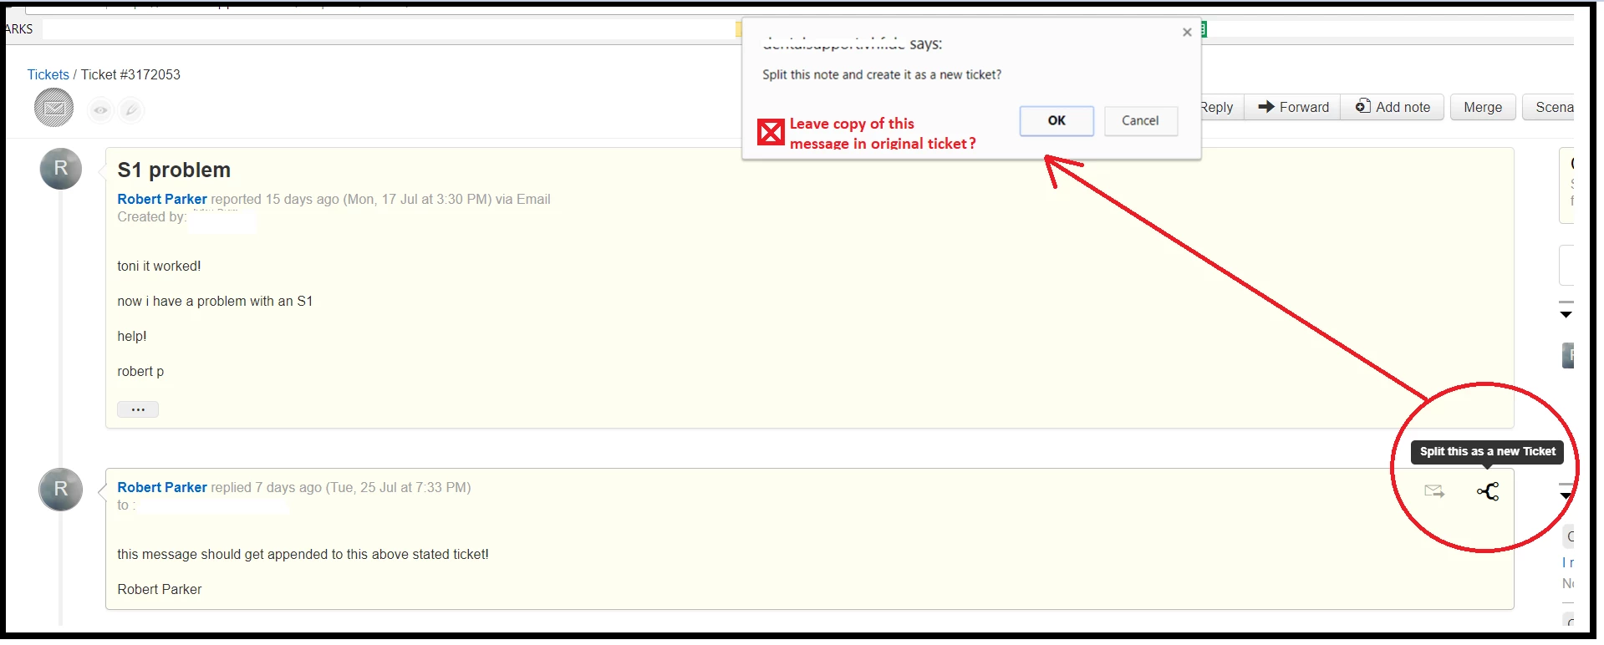Click the eye watcher icon below ticket number
The height and width of the screenshot is (645, 1604).
tap(100, 109)
